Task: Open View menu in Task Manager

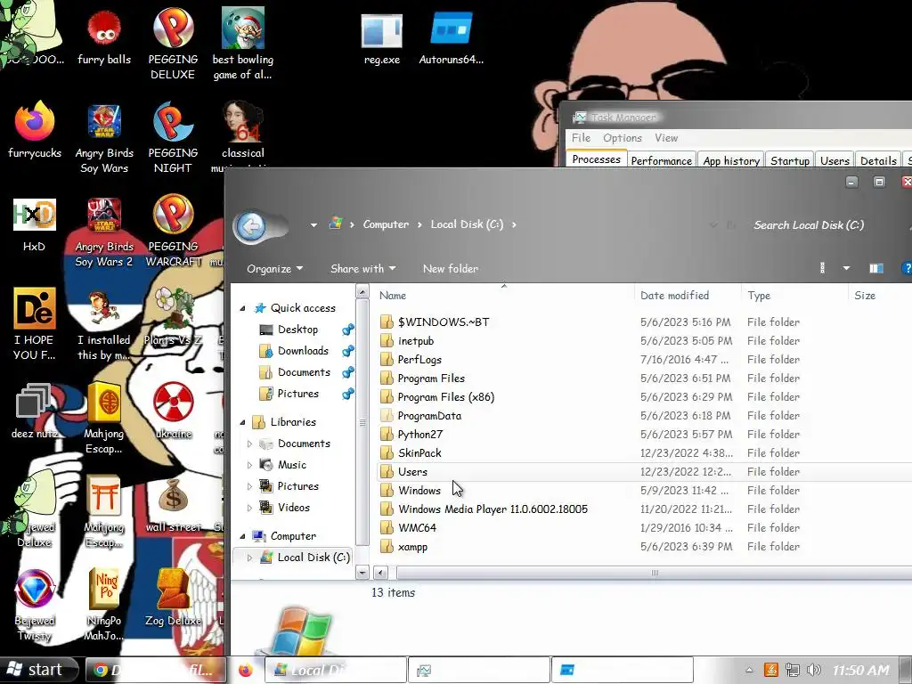Action: tap(666, 138)
